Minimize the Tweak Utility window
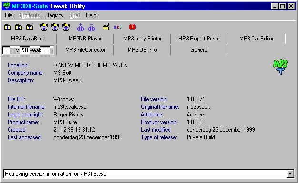The height and width of the screenshot is (183, 298). [x=275, y=6]
